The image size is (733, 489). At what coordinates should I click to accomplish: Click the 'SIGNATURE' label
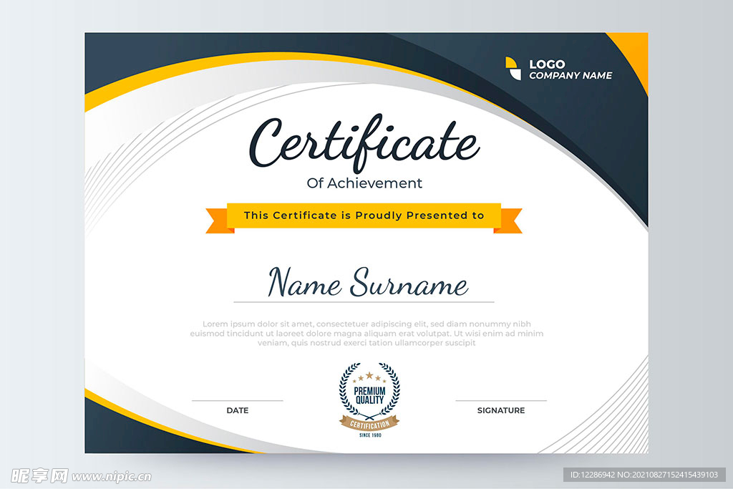[500, 410]
